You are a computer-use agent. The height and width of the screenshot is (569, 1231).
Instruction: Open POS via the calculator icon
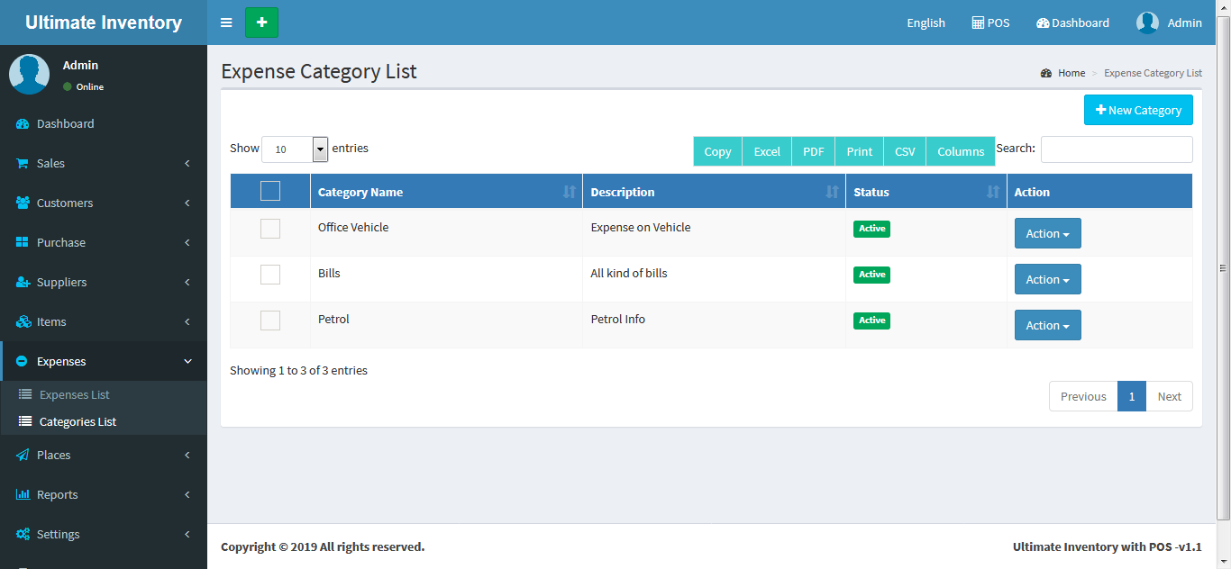(978, 23)
